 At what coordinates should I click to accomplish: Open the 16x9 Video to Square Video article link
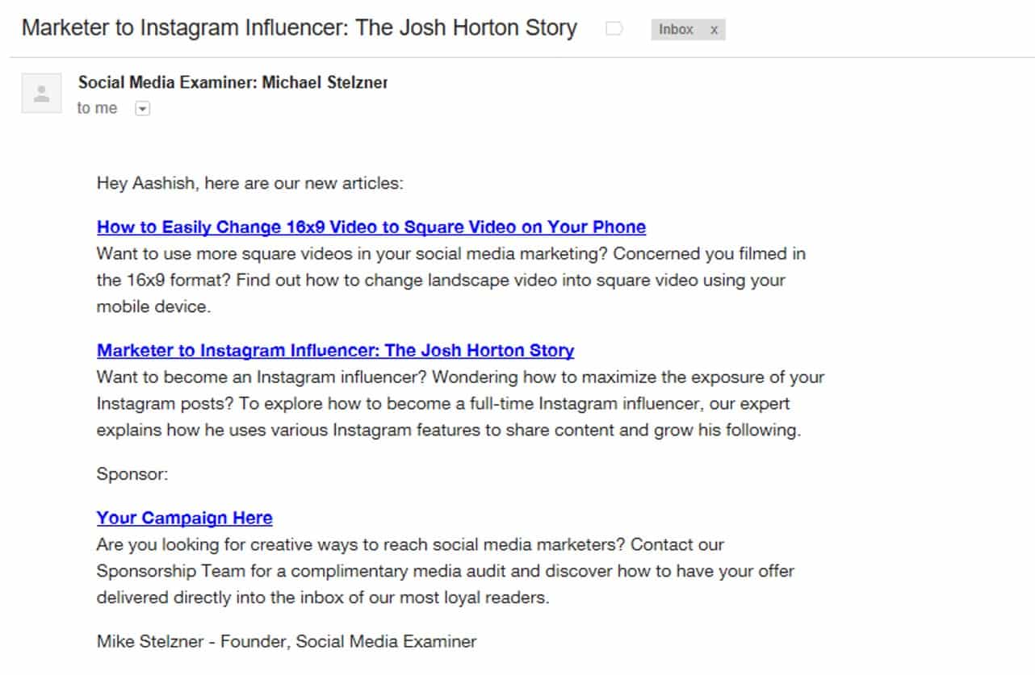pyautogui.click(x=371, y=227)
